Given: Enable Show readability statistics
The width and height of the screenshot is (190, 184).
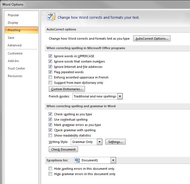Looking at the screenshot, I should (50, 135).
